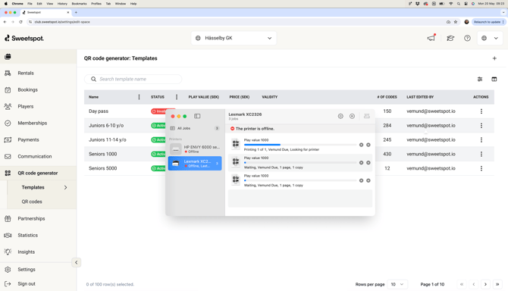Click the Sweetspot logo
Screen dimensions: 508x291
[24, 38]
